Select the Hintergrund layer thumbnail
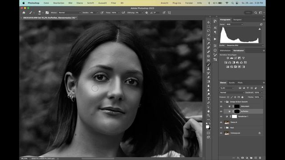This screenshot has width=285, height=160. pos(227,133)
